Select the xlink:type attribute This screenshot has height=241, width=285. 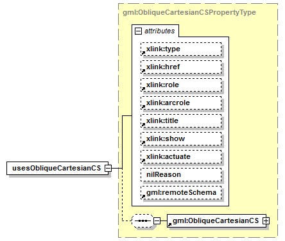[181, 49]
